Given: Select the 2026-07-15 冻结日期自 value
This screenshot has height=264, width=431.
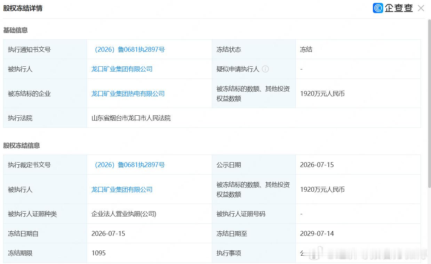Looking at the screenshot, I should point(108,234).
